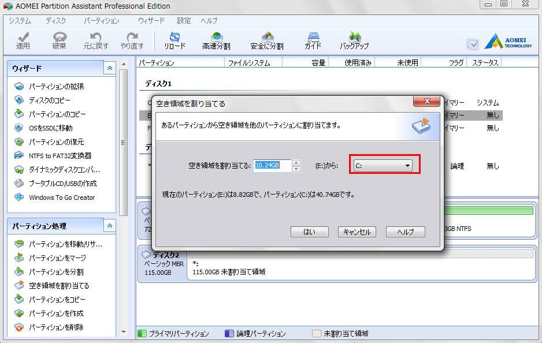The image size is (542, 343).
Task: Select パーティションをコピー operation icon
Action: coord(19,299)
